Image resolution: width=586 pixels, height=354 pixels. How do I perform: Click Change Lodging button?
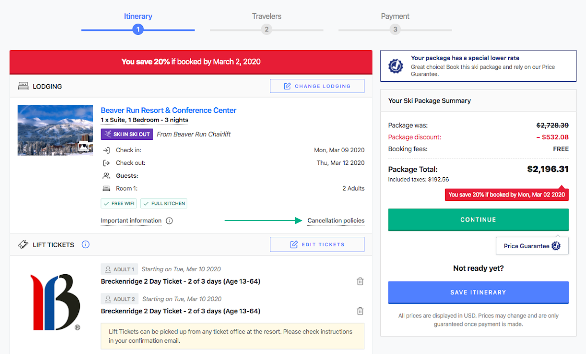click(x=317, y=86)
